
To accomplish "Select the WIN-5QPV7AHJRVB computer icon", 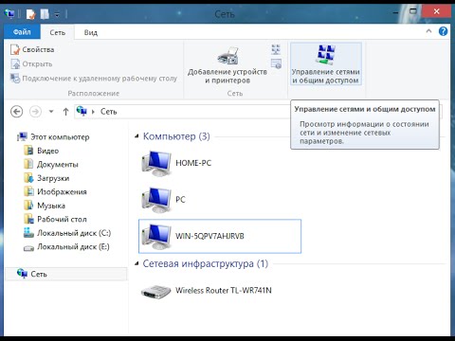I will 156,236.
